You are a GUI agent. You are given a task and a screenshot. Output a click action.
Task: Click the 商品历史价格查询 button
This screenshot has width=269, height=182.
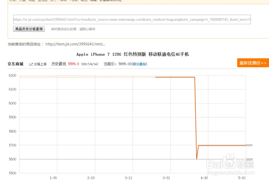29,29
